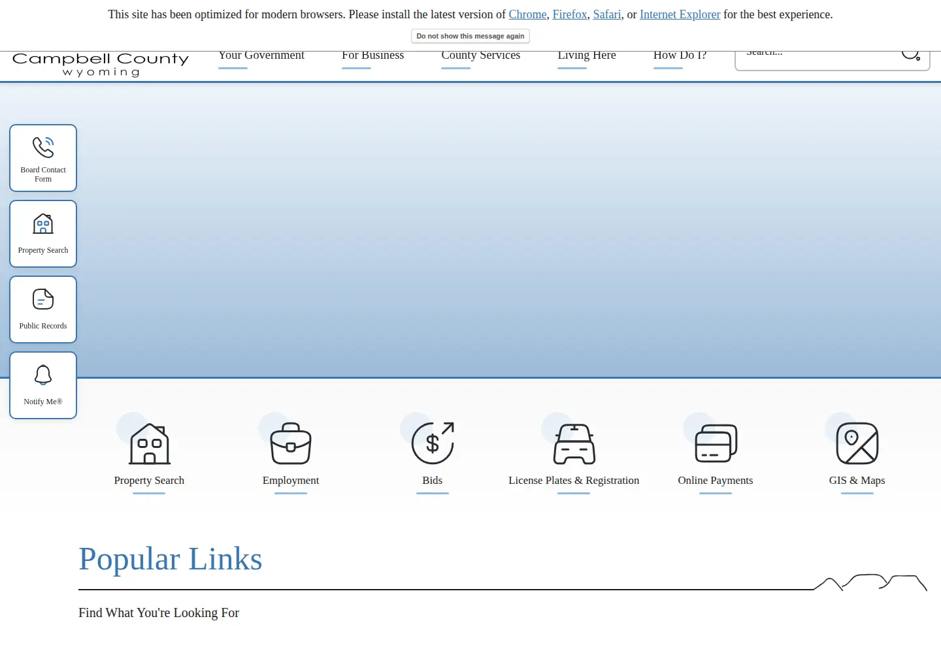This screenshot has height=653, width=941.
Task: Click the large house Property Search icon
Action: coord(150,443)
